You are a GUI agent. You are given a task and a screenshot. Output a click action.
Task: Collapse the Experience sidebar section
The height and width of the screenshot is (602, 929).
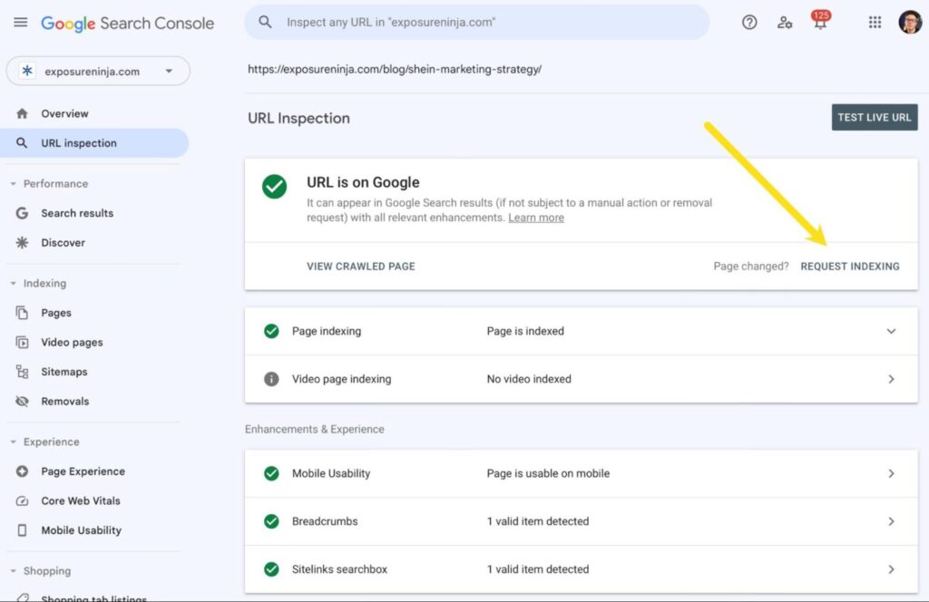13,442
